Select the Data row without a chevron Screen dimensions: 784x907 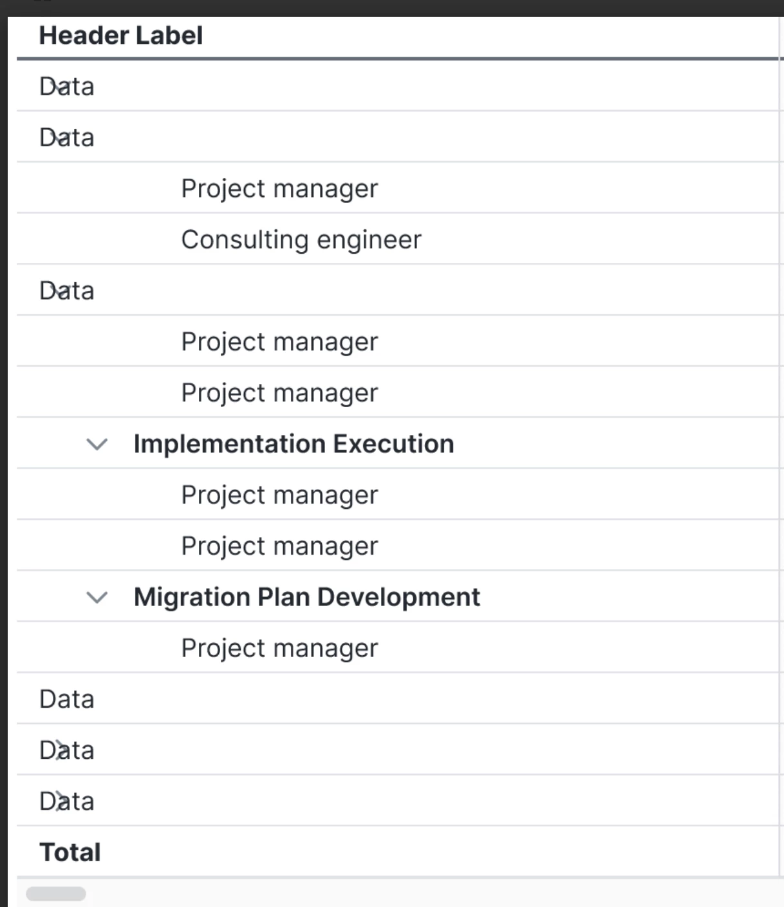(x=67, y=700)
